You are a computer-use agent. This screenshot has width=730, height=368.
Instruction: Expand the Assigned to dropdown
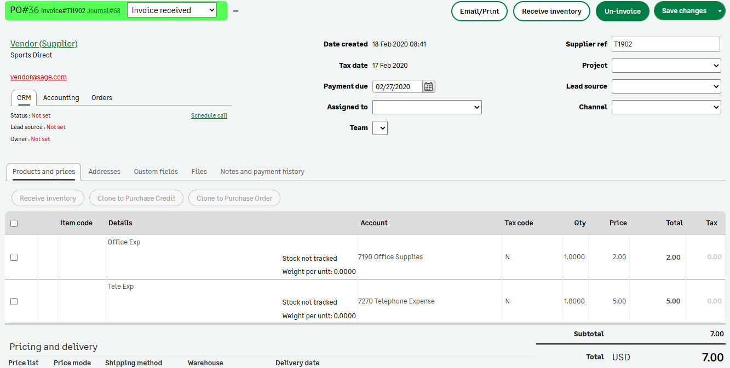(427, 107)
